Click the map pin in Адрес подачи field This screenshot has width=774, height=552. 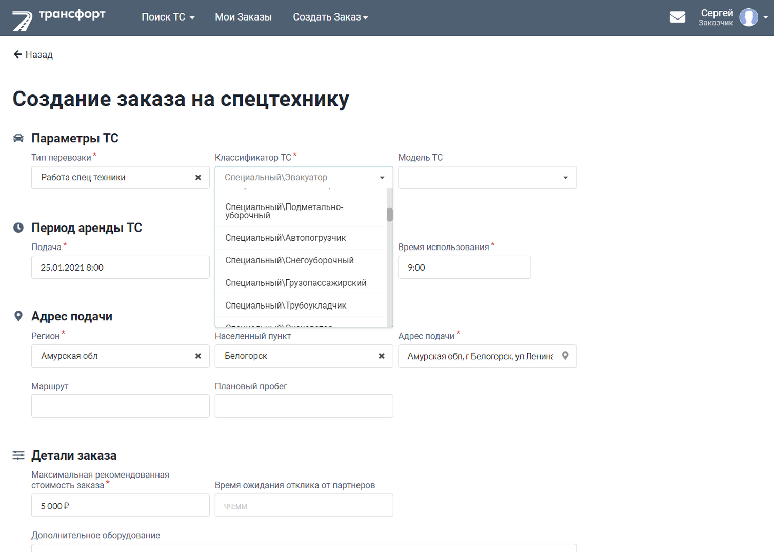[565, 356]
